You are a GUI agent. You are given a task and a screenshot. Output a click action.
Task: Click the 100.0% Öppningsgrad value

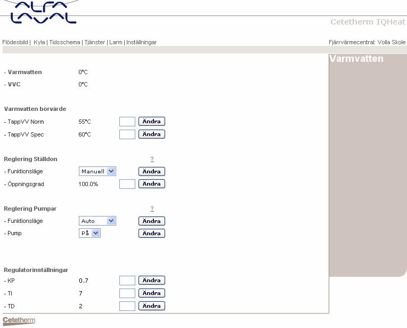click(x=88, y=185)
